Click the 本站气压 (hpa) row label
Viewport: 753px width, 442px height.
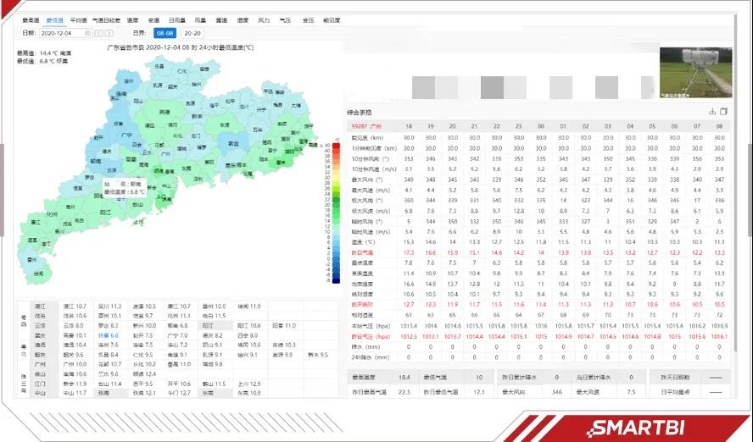pyautogui.click(x=371, y=325)
